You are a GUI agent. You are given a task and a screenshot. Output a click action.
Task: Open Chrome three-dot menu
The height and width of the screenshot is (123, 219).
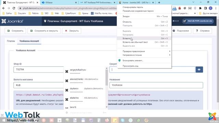[216, 8]
